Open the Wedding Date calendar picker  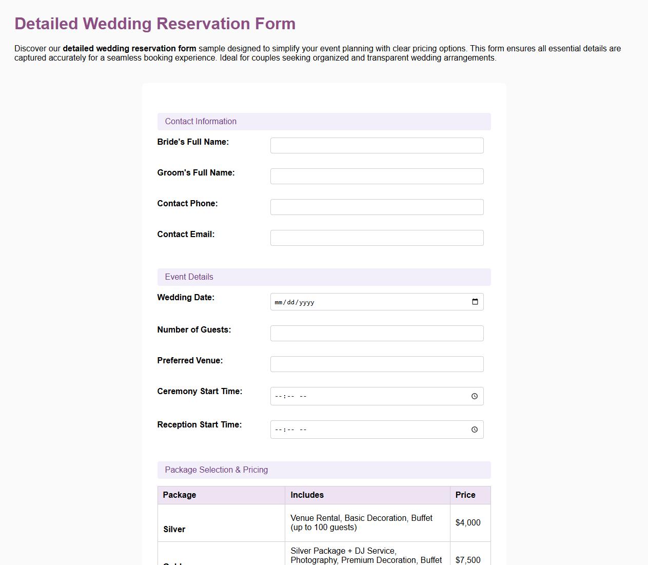point(475,302)
